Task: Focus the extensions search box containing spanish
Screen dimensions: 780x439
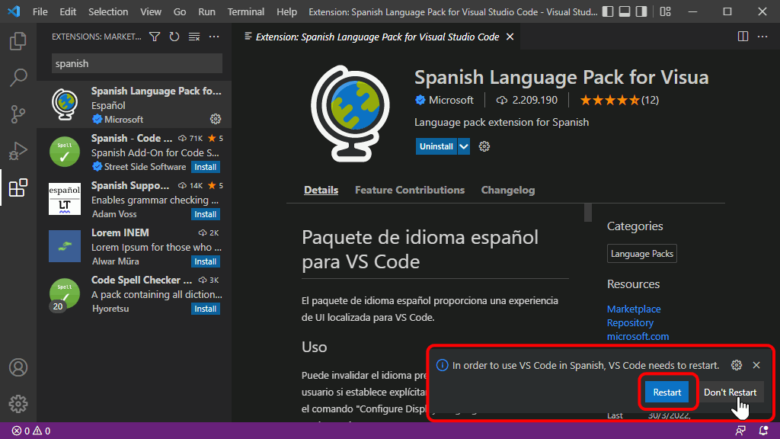Action: point(137,64)
